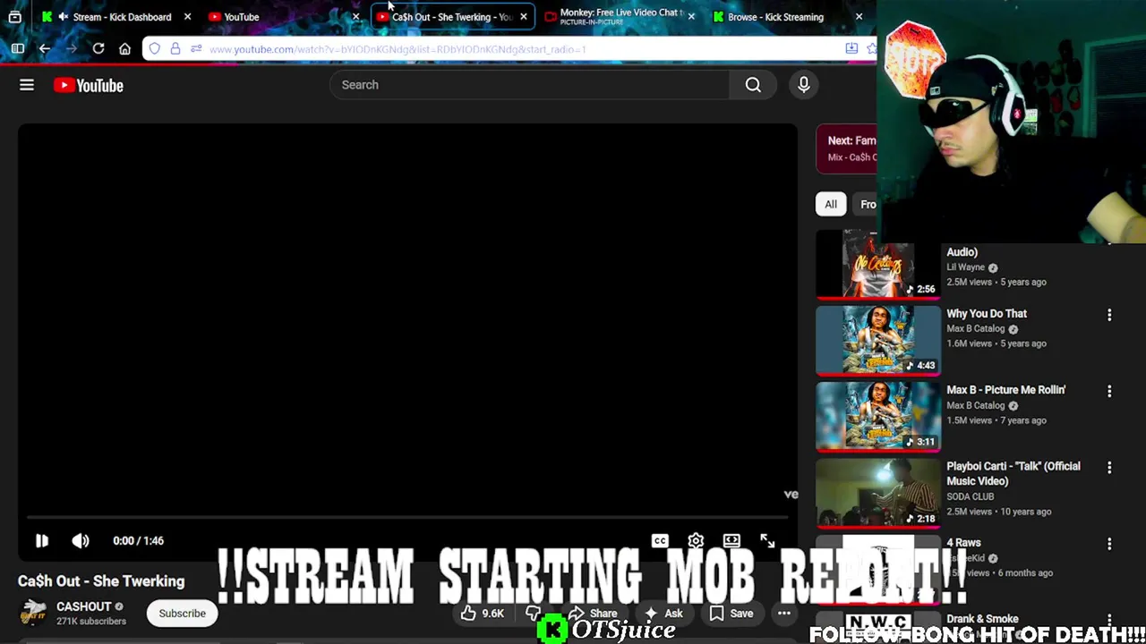Click the address bar URL
This screenshot has width=1146, height=644.
click(398, 49)
